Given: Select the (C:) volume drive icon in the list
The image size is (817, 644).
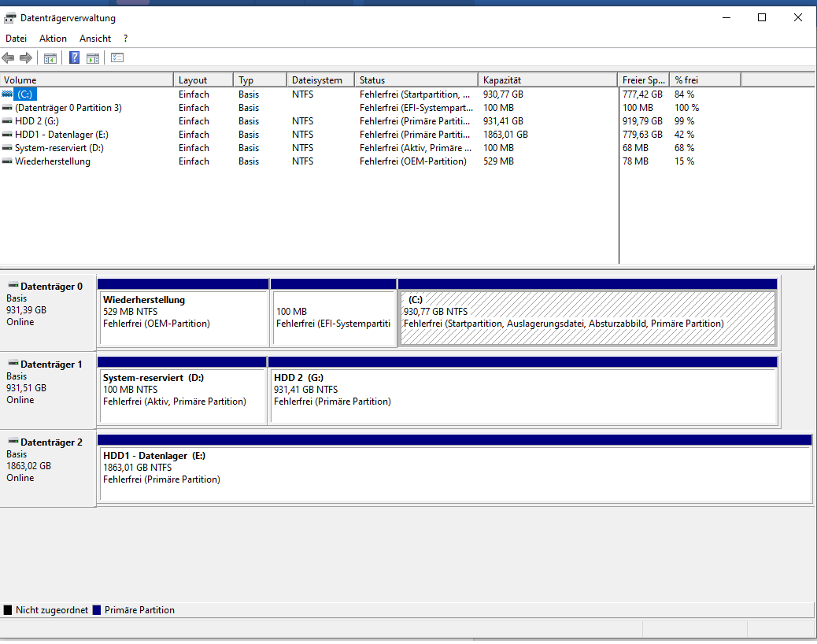Looking at the screenshot, I should [7, 94].
